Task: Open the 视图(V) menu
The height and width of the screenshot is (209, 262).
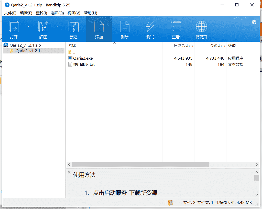Action: 74,13
